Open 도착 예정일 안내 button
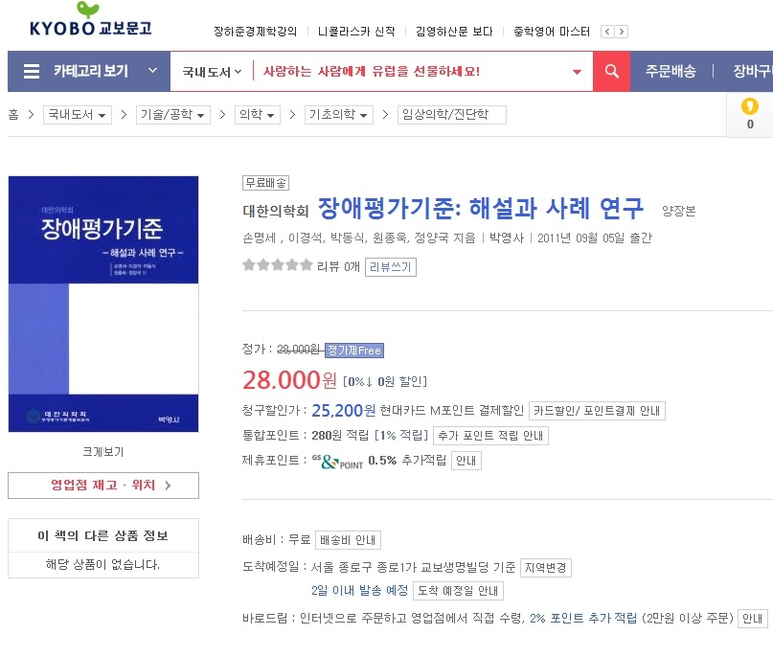 click(458, 591)
